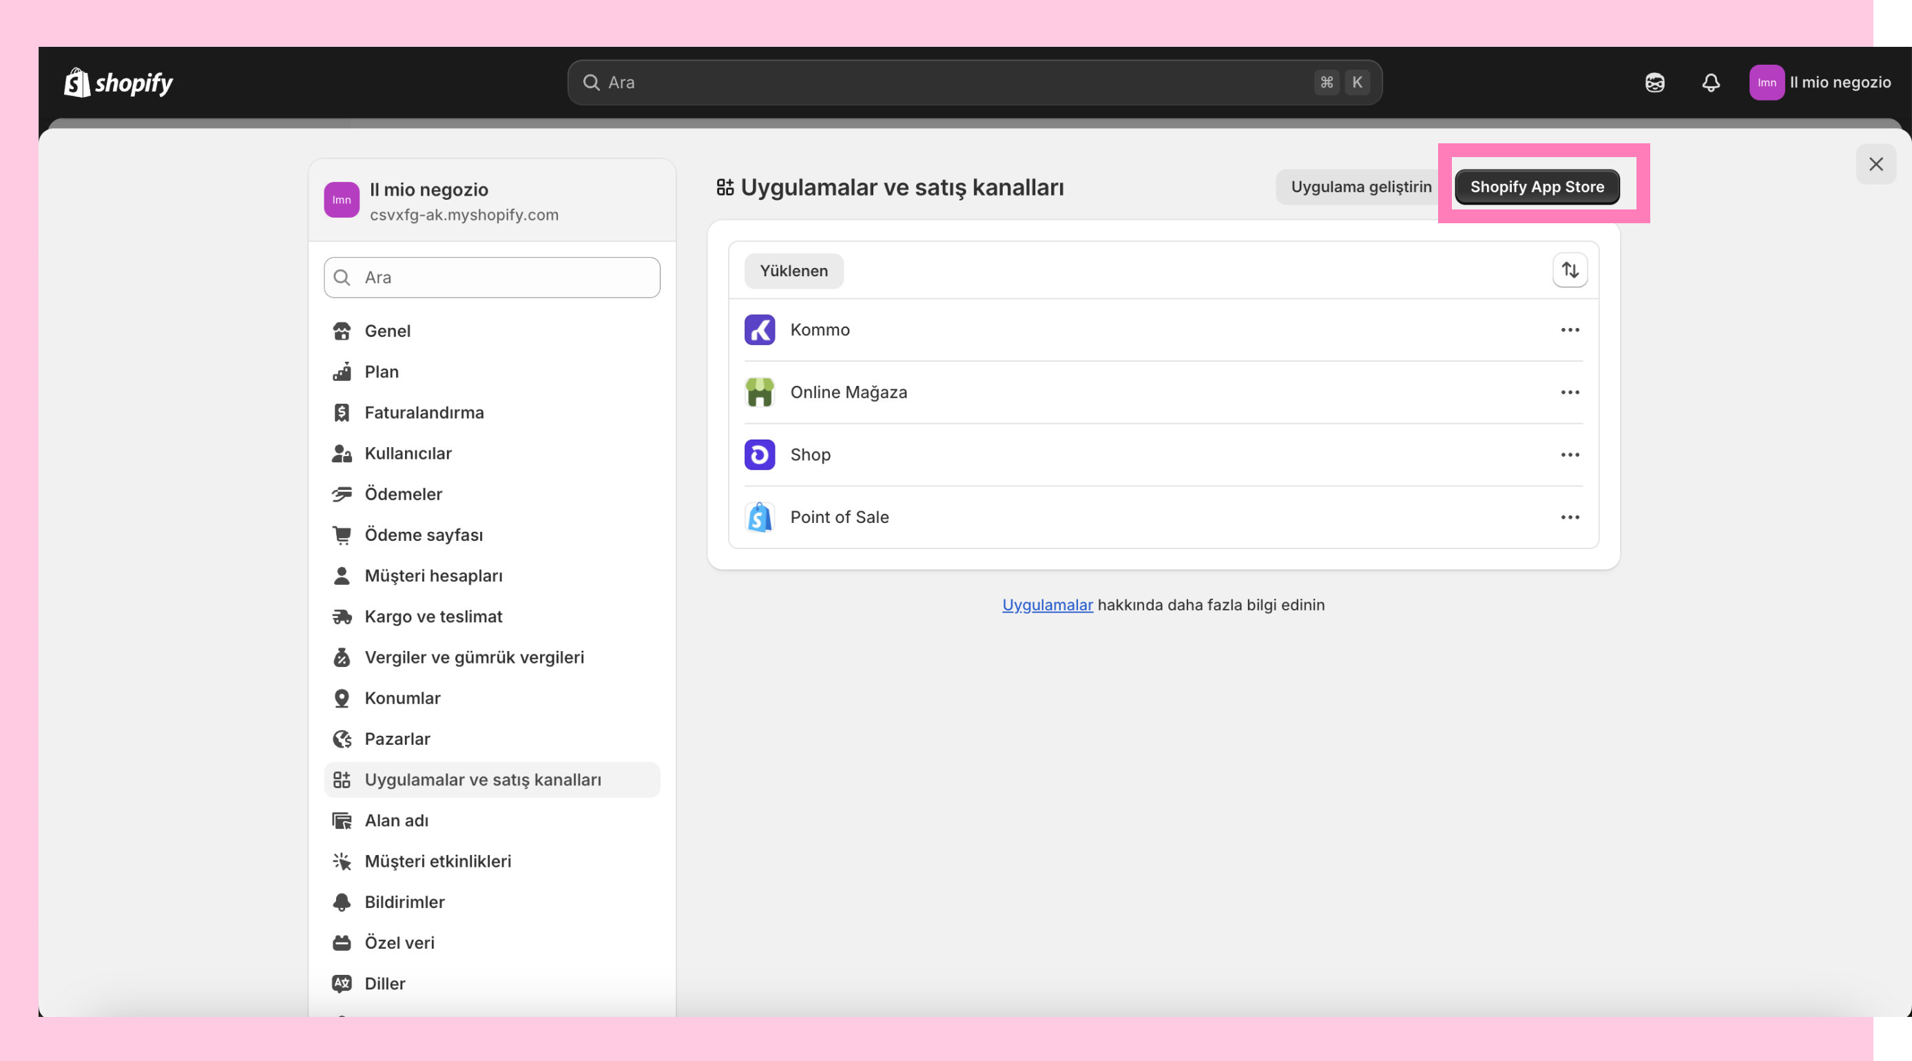1912x1061 pixels.
Task: Click the Shopify logo in top bar
Action: click(118, 83)
